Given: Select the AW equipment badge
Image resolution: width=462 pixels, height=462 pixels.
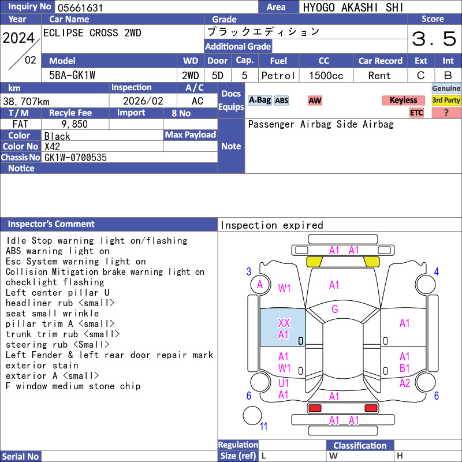Looking at the screenshot, I should [x=315, y=100].
